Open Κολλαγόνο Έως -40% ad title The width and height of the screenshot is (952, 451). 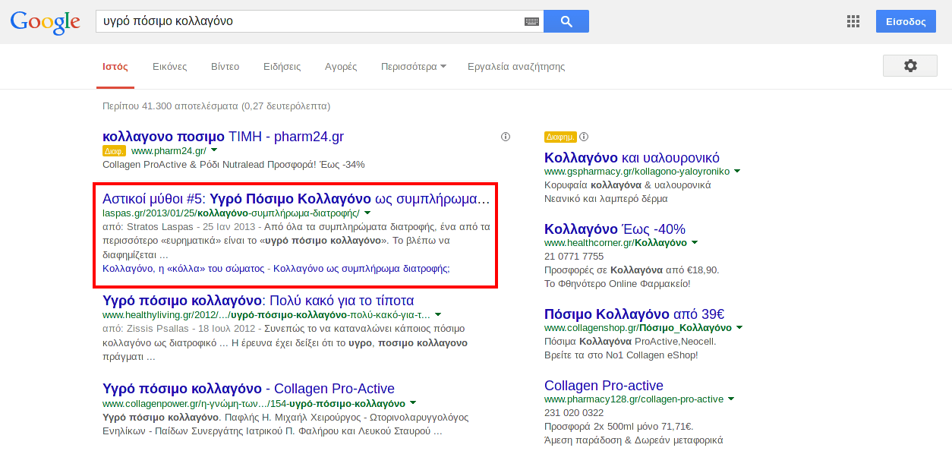point(615,229)
